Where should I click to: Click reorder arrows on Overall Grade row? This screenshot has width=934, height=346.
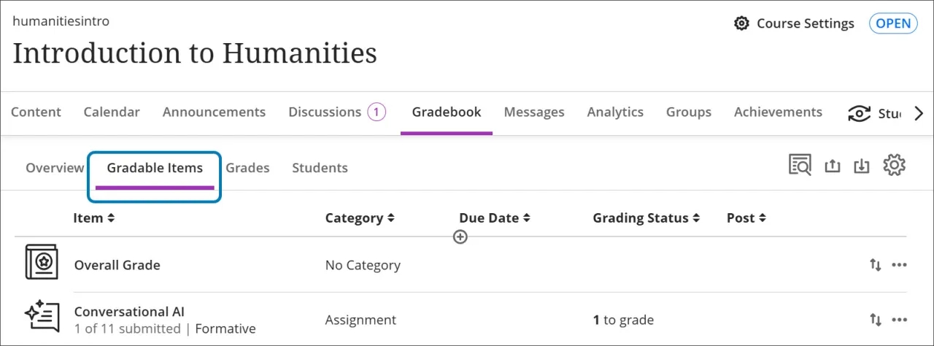(876, 265)
